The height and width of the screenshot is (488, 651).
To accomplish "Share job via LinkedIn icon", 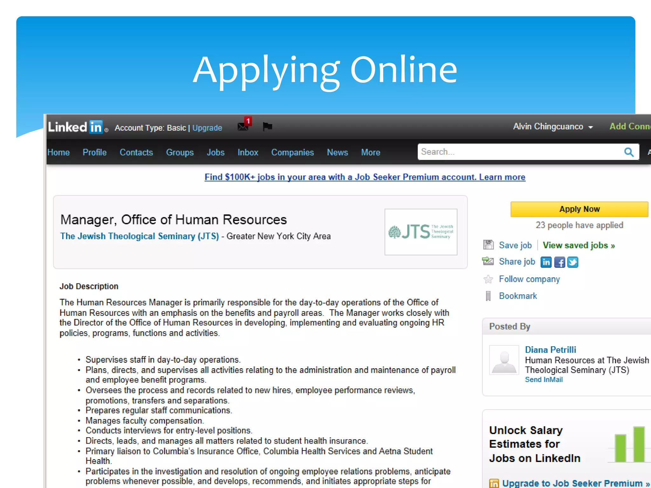I will 546,262.
